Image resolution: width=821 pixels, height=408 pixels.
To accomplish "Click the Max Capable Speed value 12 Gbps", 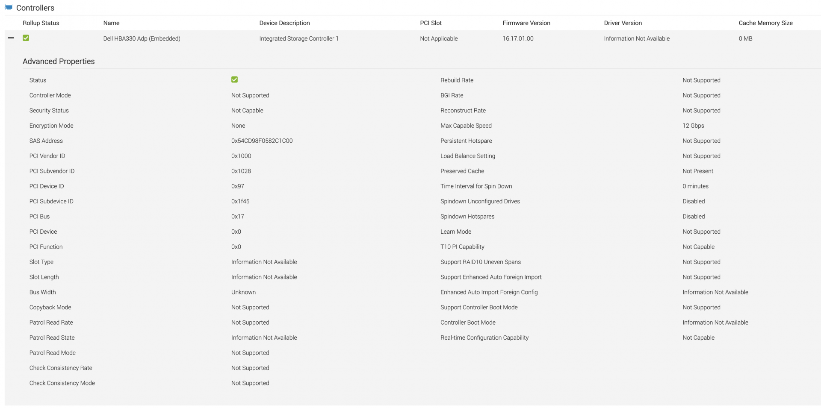I will click(693, 126).
